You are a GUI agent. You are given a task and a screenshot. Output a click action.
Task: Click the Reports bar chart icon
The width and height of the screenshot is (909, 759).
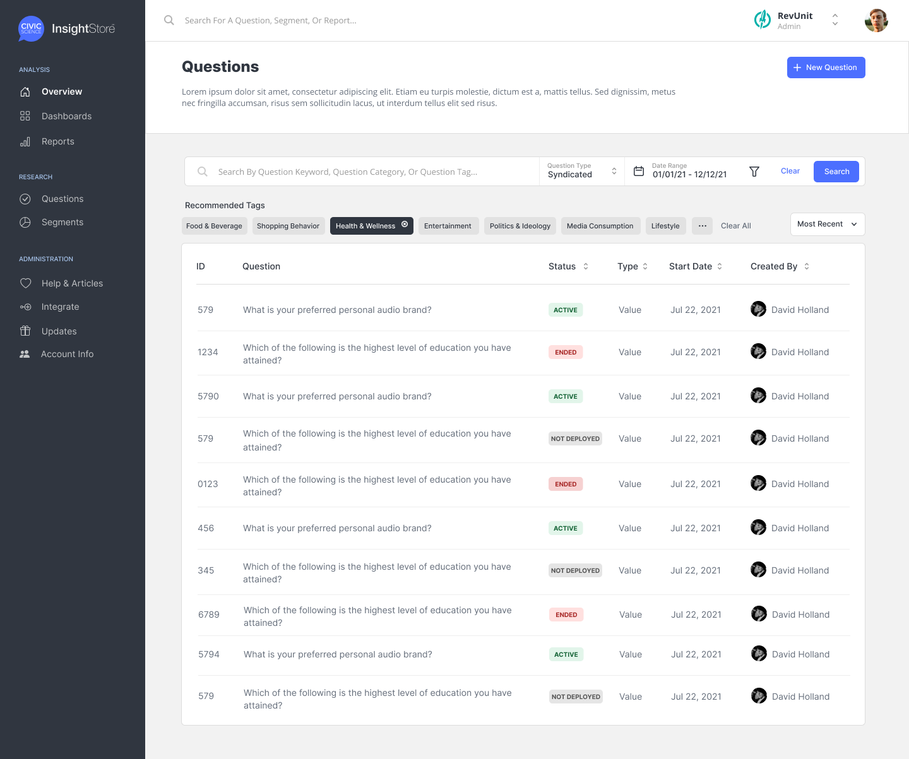(x=25, y=141)
